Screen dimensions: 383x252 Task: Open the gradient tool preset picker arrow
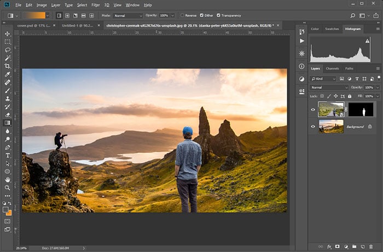(x=17, y=16)
